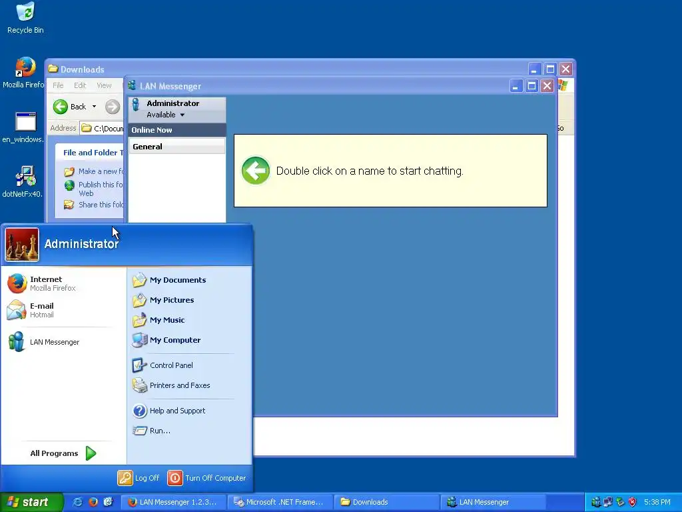Image resolution: width=682 pixels, height=512 pixels.
Task: Close the Downloads window
Action: point(566,69)
